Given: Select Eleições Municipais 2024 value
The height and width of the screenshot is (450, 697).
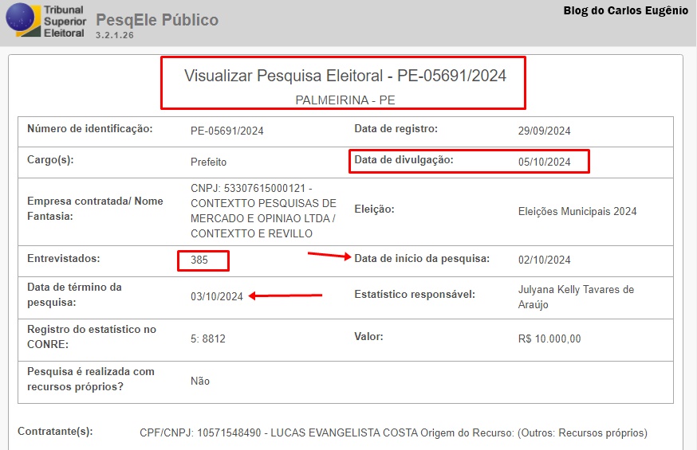Looking at the screenshot, I should 577,211.
